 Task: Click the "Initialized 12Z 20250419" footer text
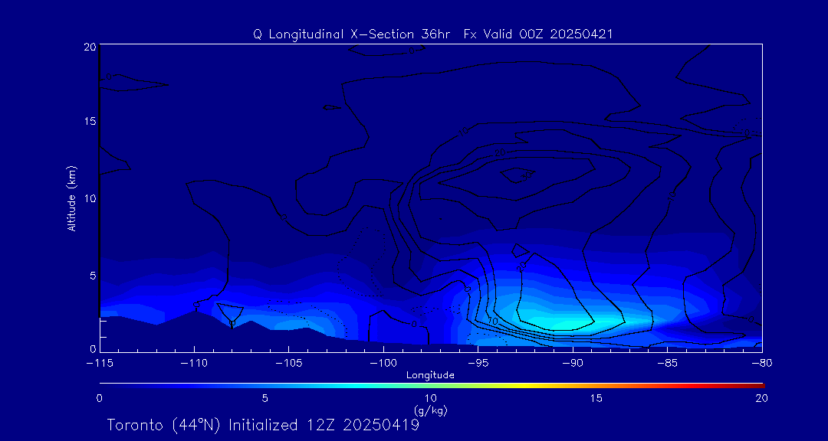pos(324,425)
